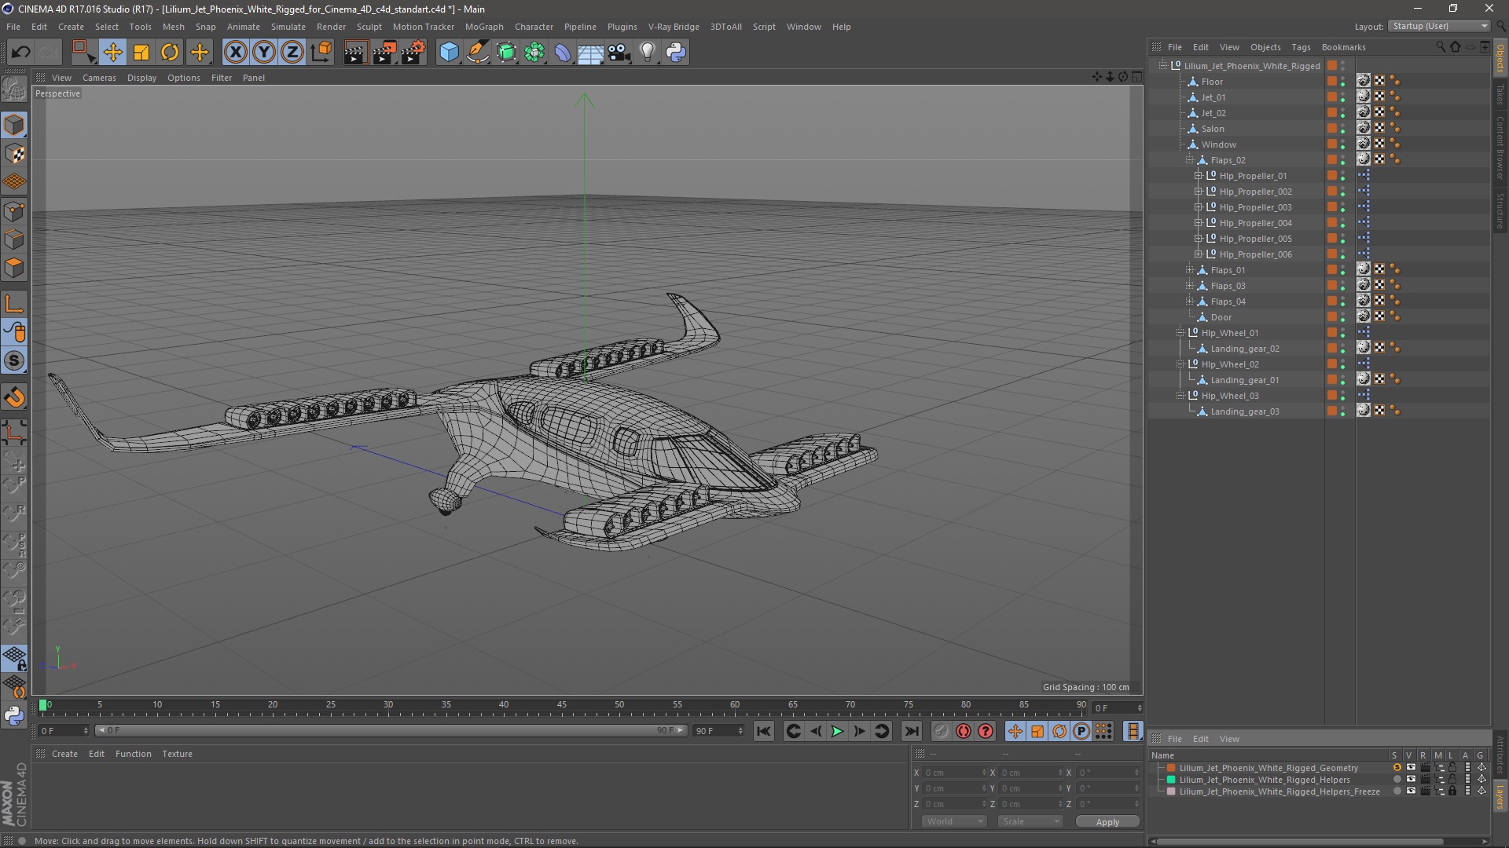Image resolution: width=1509 pixels, height=848 pixels.
Task: Click the Render View clapperboard icon
Action: click(x=355, y=53)
